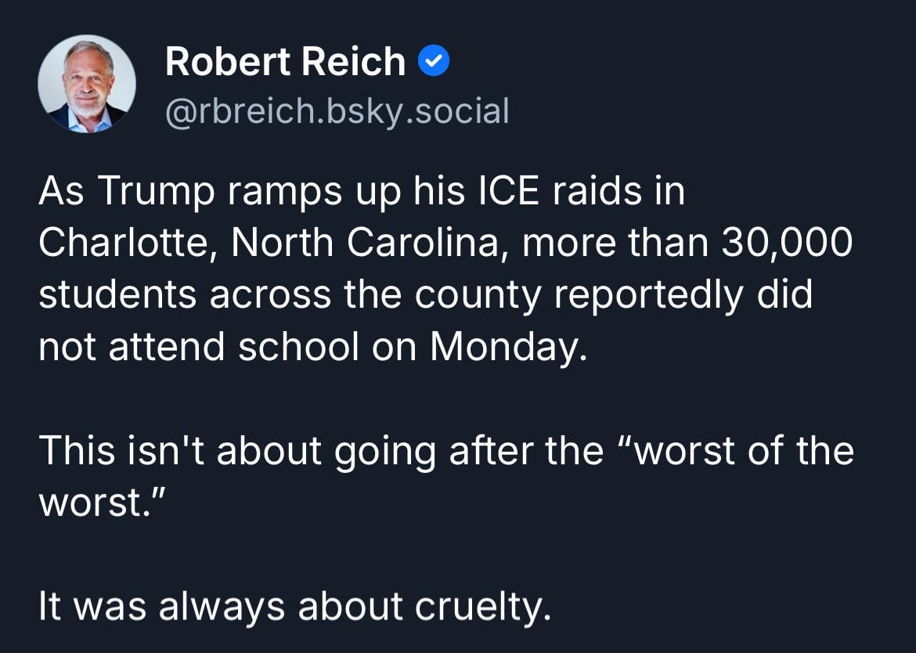Click the word Monday in the post
Screen dimensions: 916x653
pyautogui.click(x=507, y=347)
